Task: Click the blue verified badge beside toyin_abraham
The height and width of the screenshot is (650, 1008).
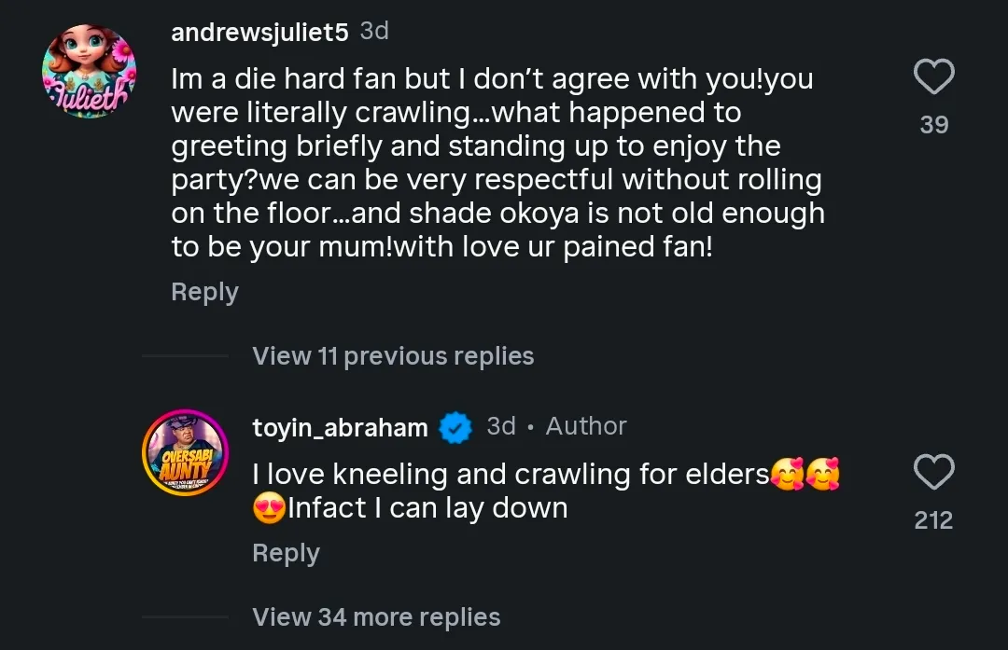Action: [455, 427]
